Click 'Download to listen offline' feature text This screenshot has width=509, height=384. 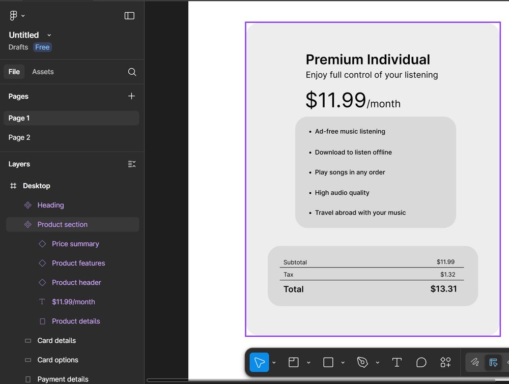coord(353,152)
